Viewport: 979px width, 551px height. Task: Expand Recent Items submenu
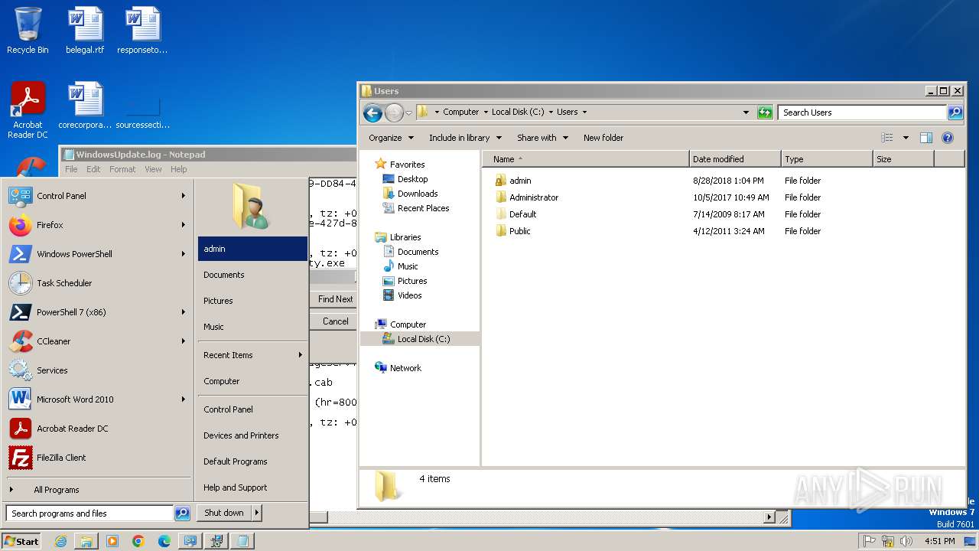coord(252,355)
